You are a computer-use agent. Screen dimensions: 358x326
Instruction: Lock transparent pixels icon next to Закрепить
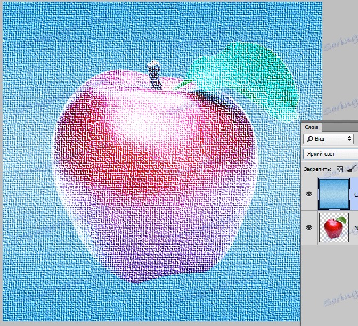(x=339, y=169)
